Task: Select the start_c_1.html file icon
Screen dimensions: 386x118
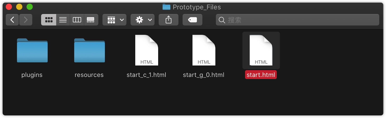Action: click(146, 50)
